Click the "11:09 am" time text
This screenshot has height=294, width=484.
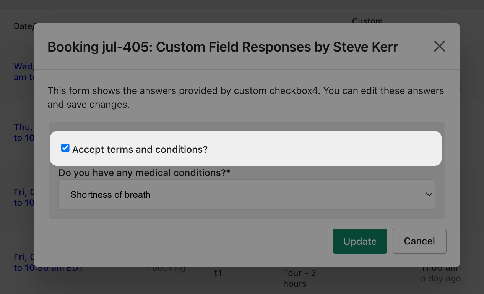pyautogui.click(x=440, y=269)
